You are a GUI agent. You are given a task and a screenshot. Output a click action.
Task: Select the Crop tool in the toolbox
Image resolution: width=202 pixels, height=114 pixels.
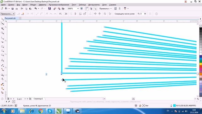tap(2, 28)
